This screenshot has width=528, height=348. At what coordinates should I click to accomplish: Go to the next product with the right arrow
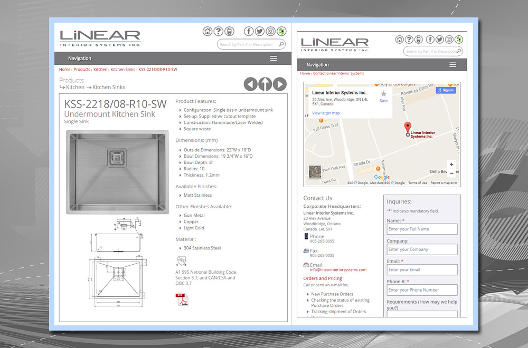280,84
